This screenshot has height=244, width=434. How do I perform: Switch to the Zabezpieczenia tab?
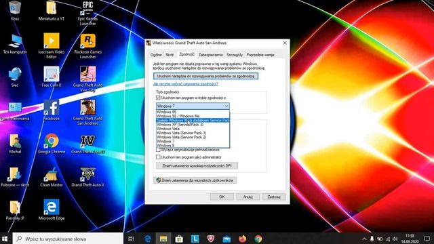210,55
